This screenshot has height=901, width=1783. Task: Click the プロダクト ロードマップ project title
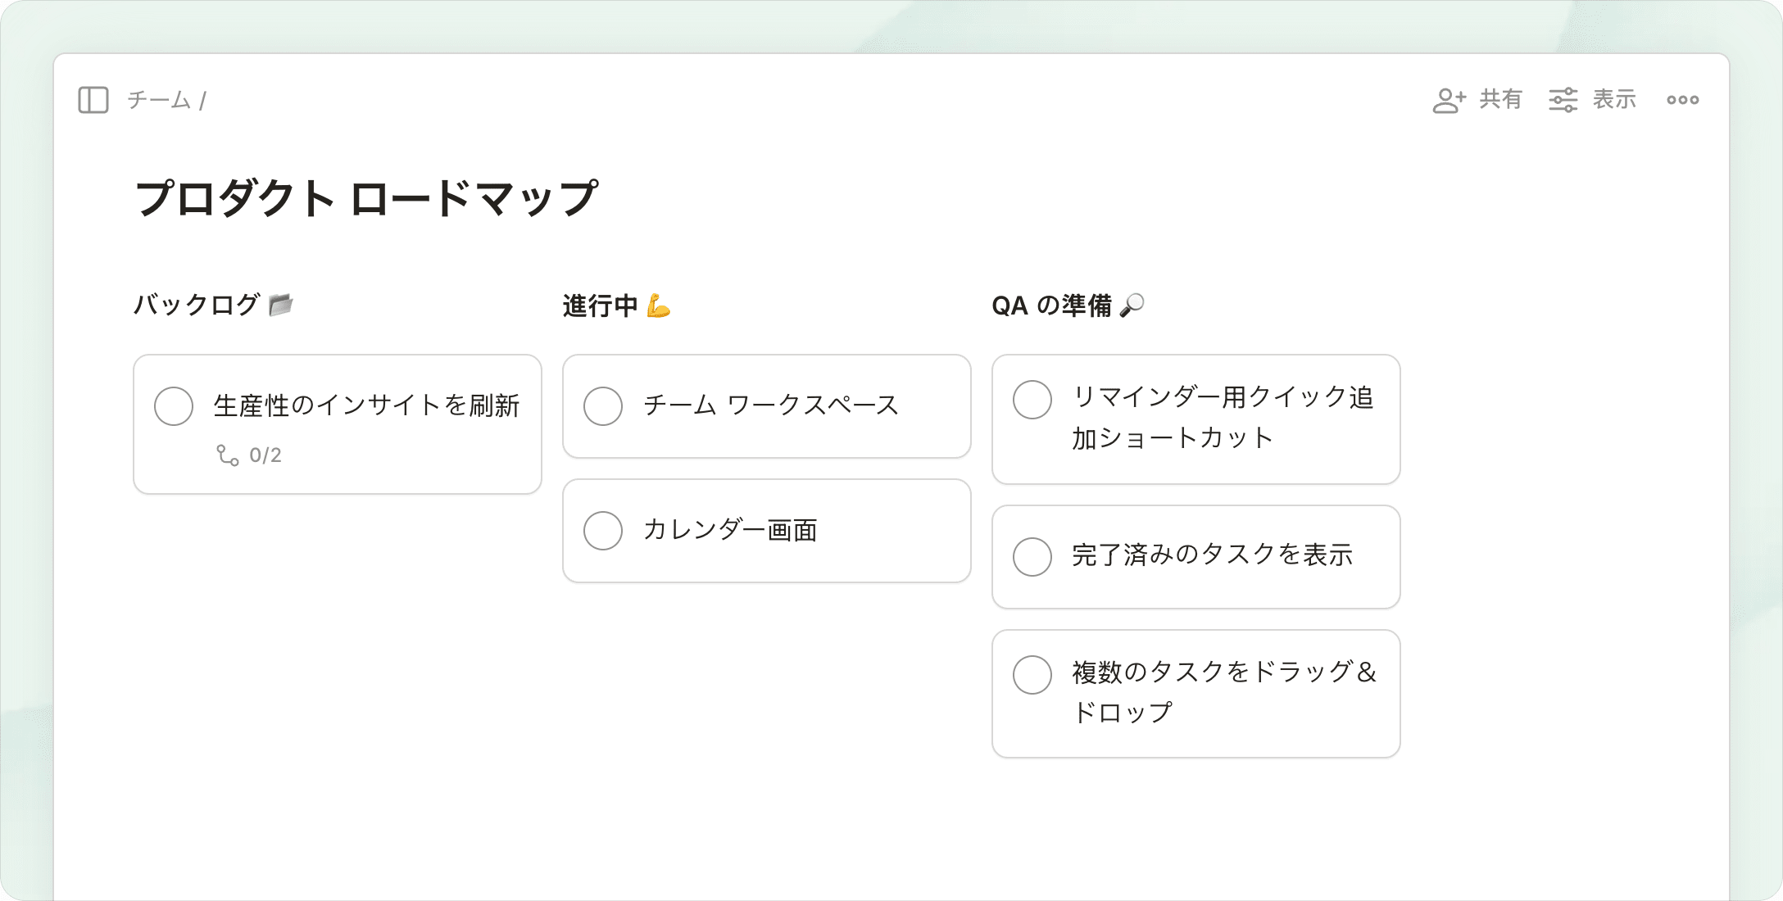tap(366, 199)
